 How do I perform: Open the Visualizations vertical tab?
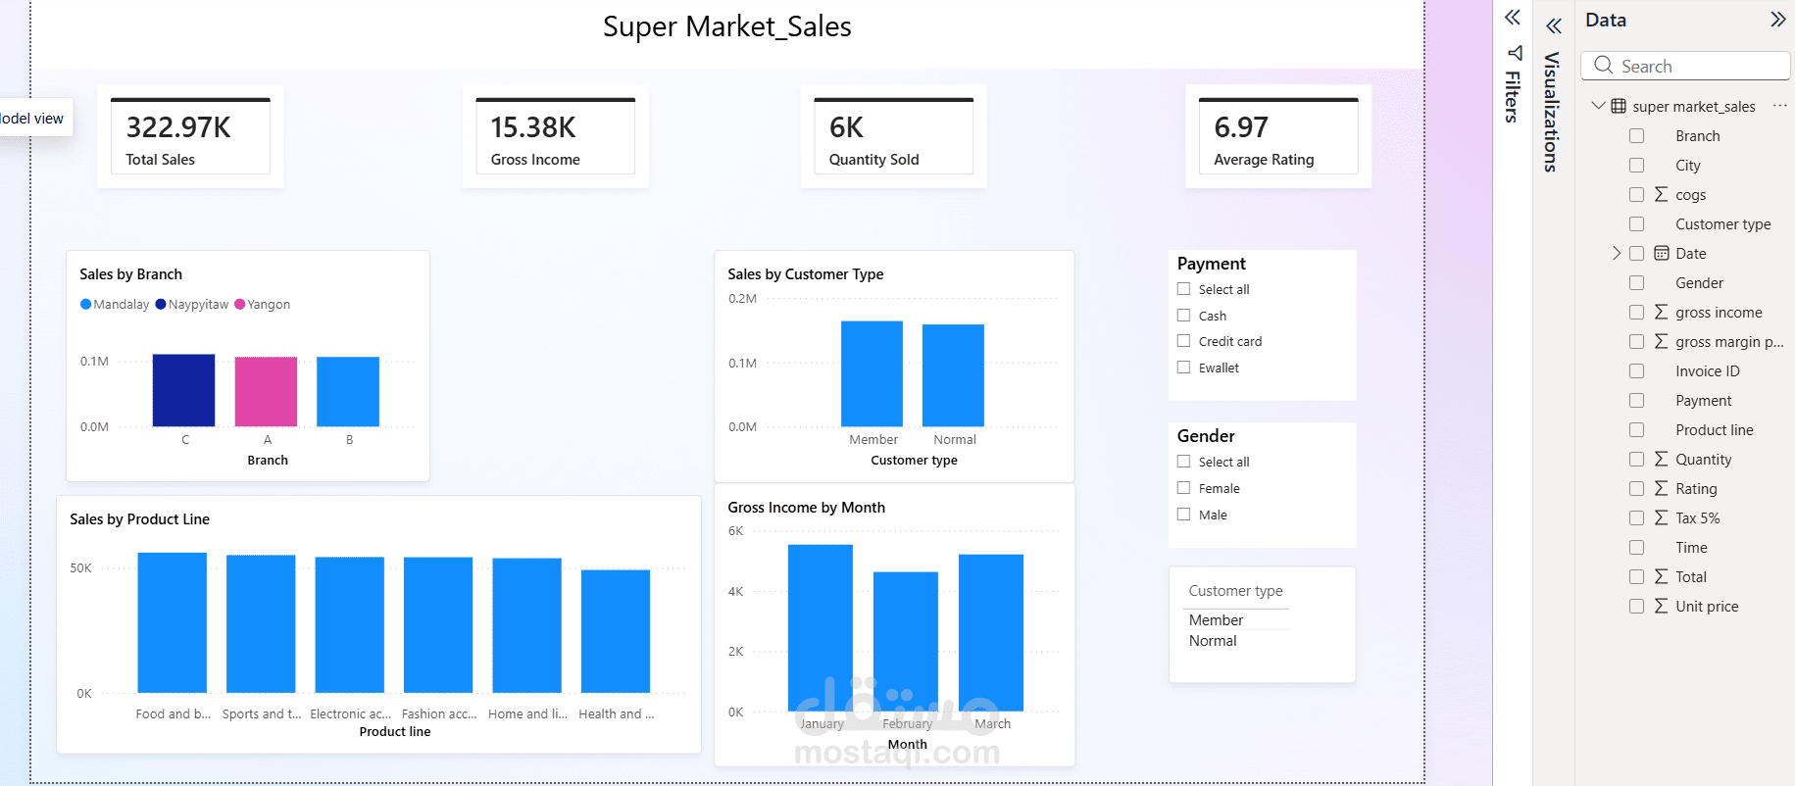[1551, 112]
